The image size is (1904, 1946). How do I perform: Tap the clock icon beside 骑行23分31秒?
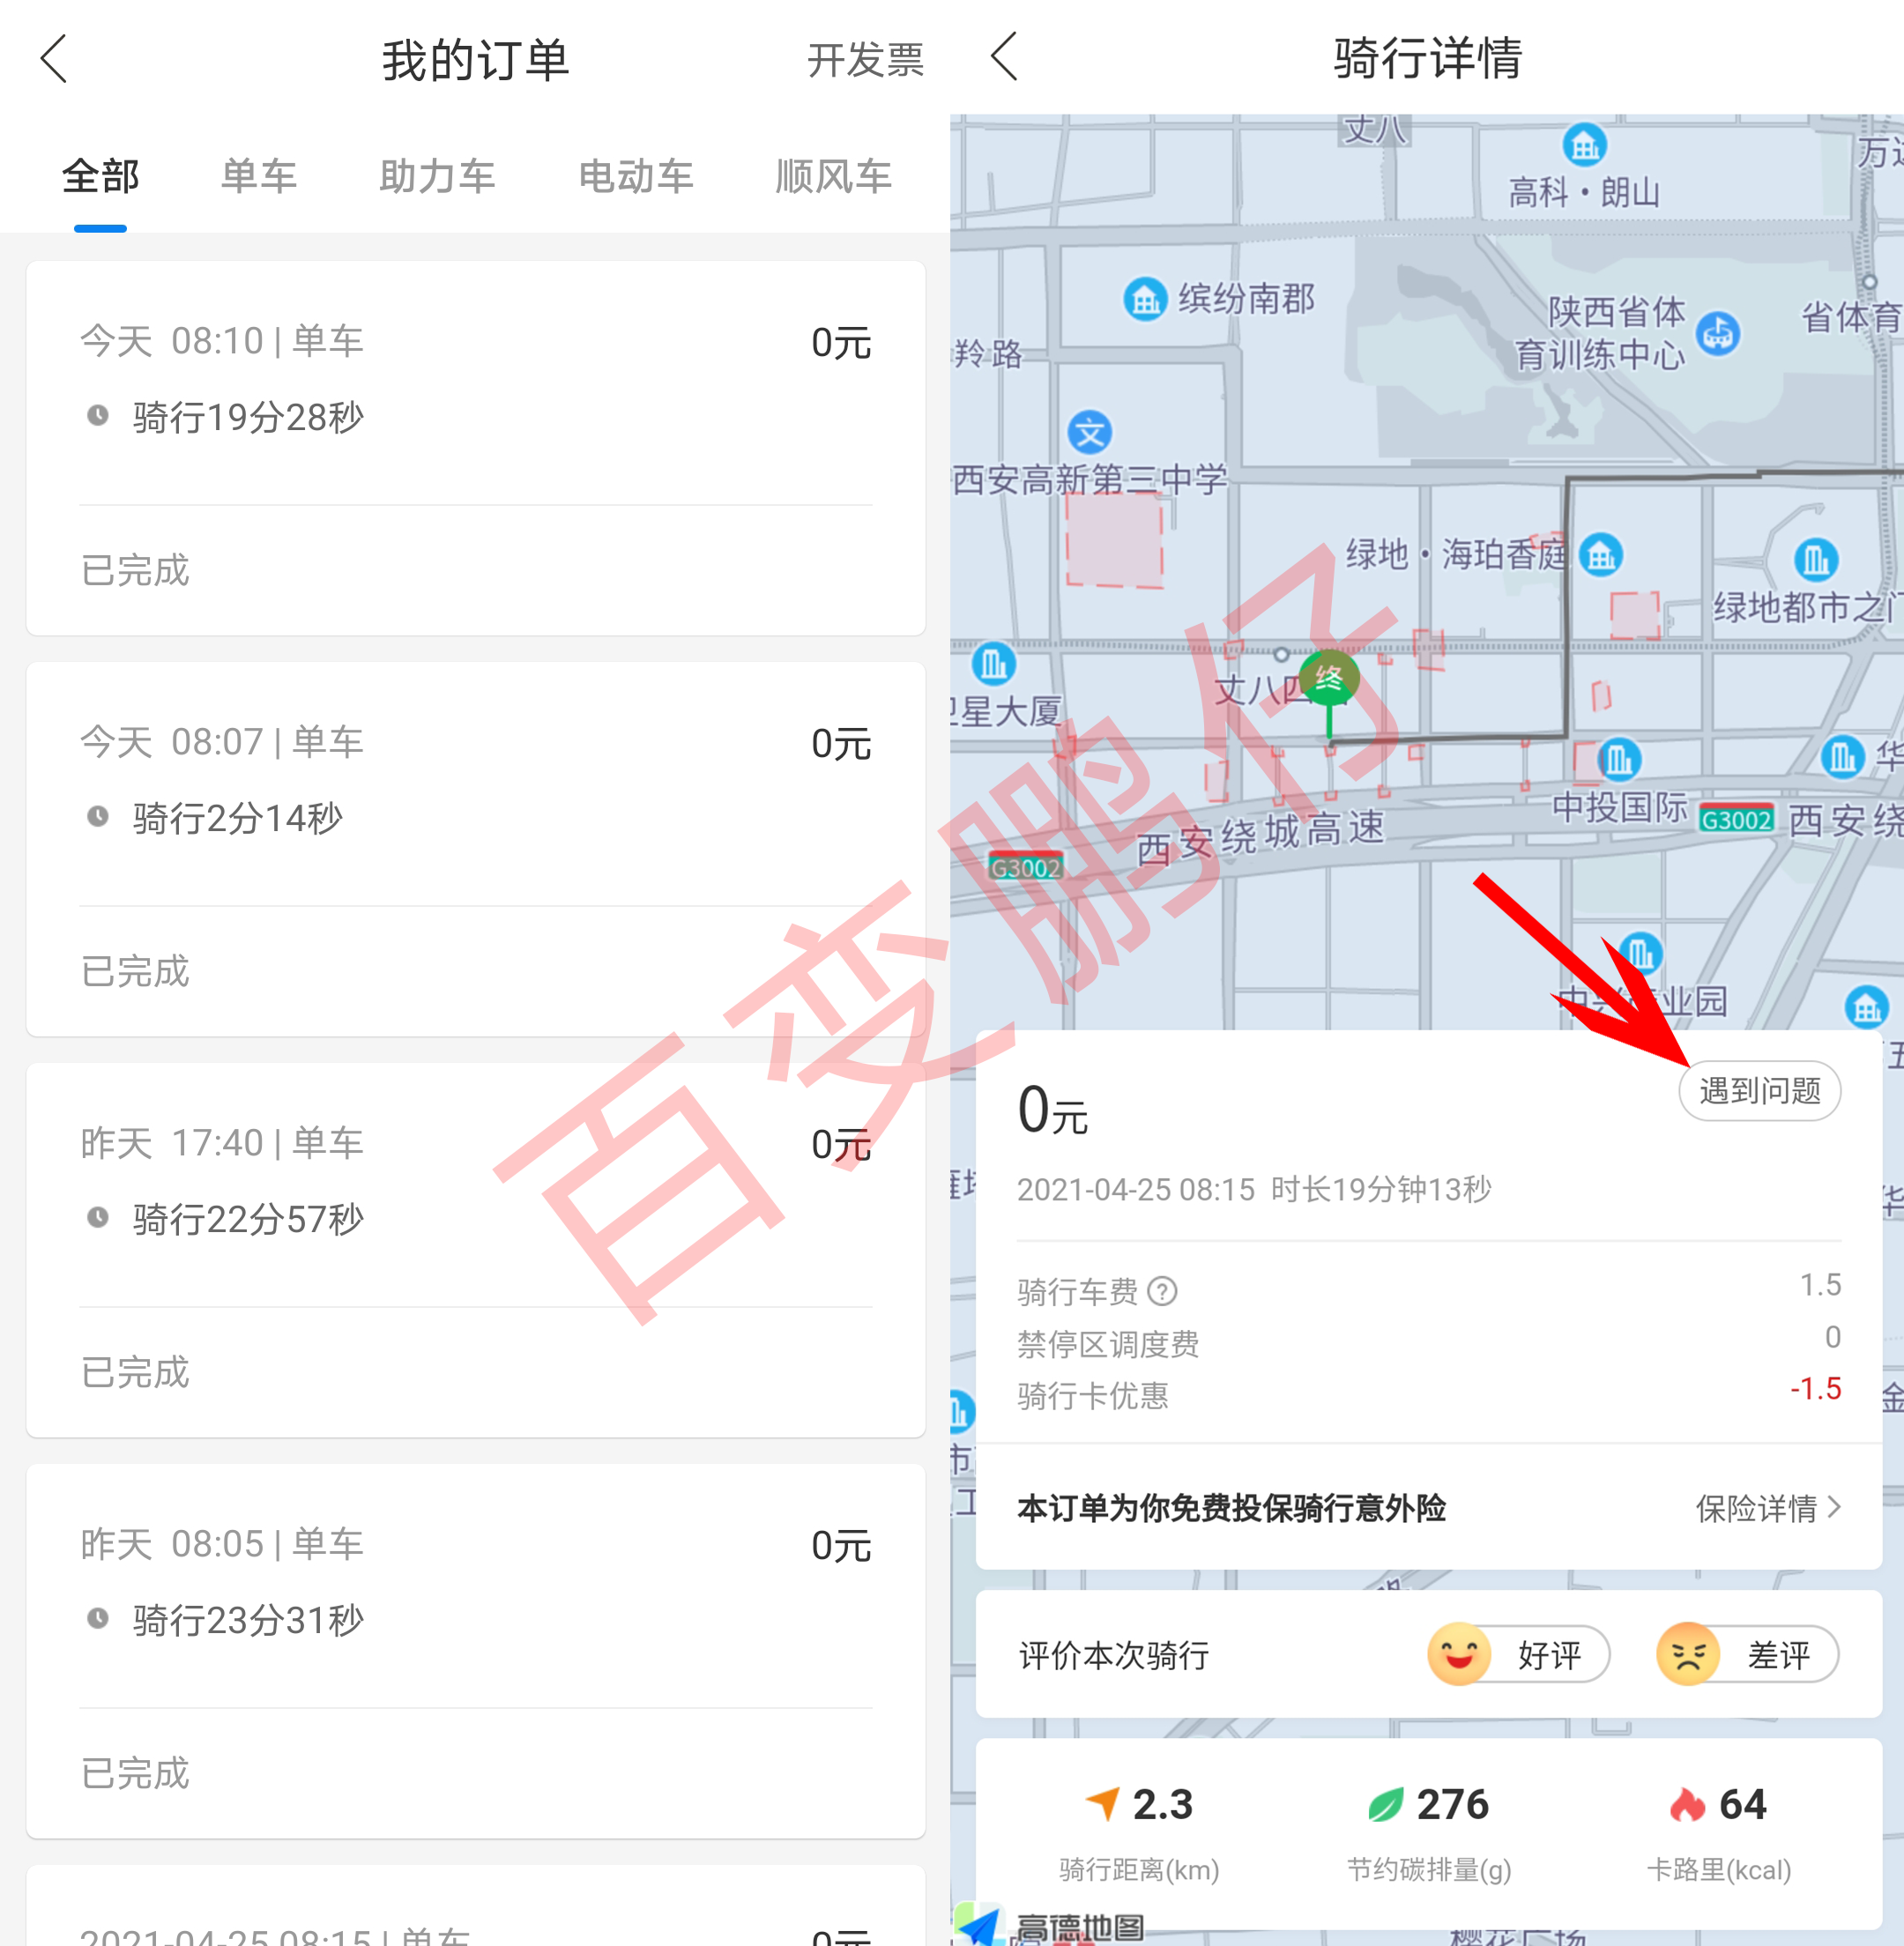pyautogui.click(x=97, y=1618)
